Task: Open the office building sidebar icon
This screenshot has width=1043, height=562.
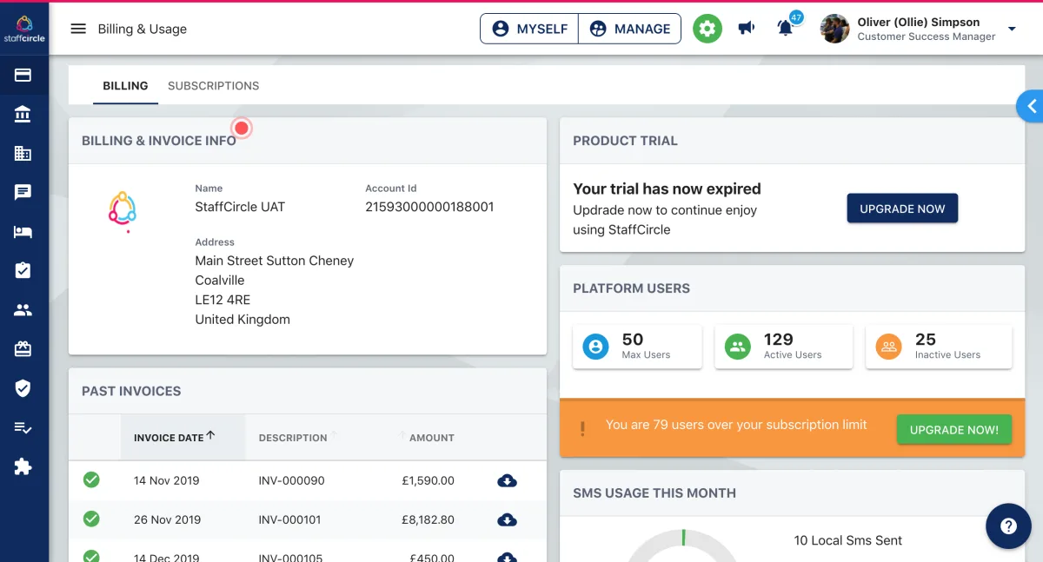Action: click(x=23, y=153)
